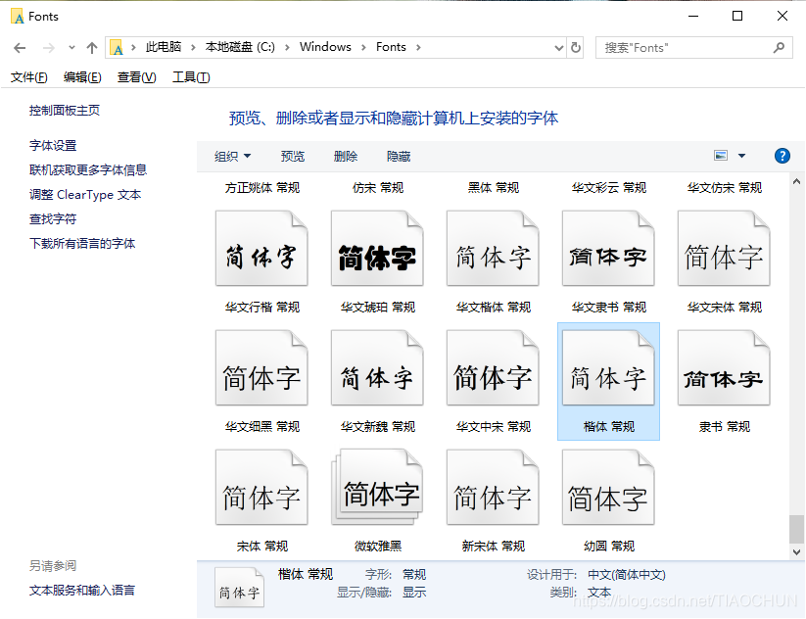Click the scrollbar up arrow
Viewport: 806px width, 619px height.
click(796, 181)
